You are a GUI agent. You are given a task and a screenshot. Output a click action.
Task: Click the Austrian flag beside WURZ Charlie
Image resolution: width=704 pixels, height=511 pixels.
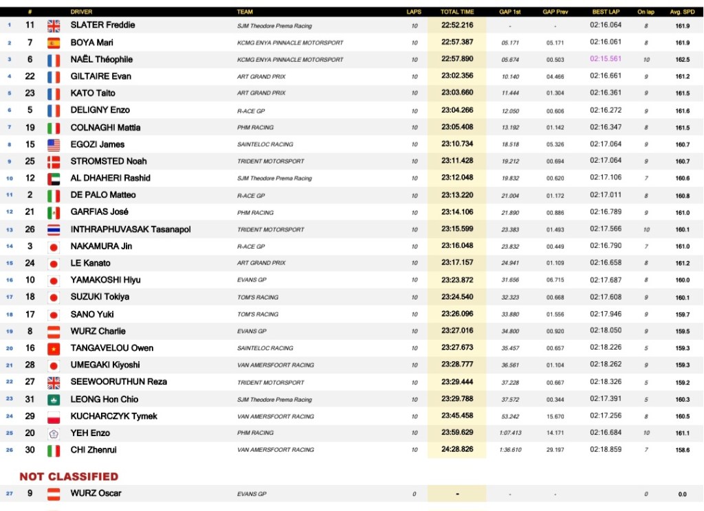tap(54, 332)
